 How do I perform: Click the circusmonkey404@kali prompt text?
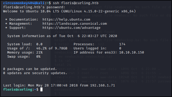pos(24,3)
